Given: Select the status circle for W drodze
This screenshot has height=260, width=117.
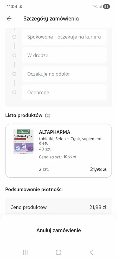Looking at the screenshot, I should (x=14, y=55).
